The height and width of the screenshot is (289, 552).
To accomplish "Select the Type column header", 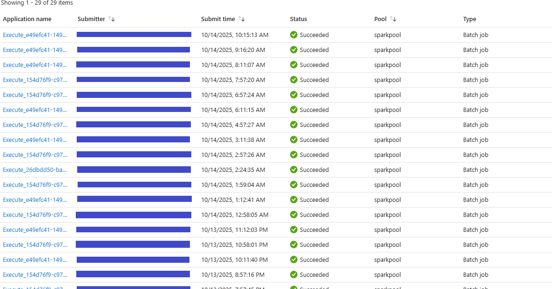I will 470,19.
